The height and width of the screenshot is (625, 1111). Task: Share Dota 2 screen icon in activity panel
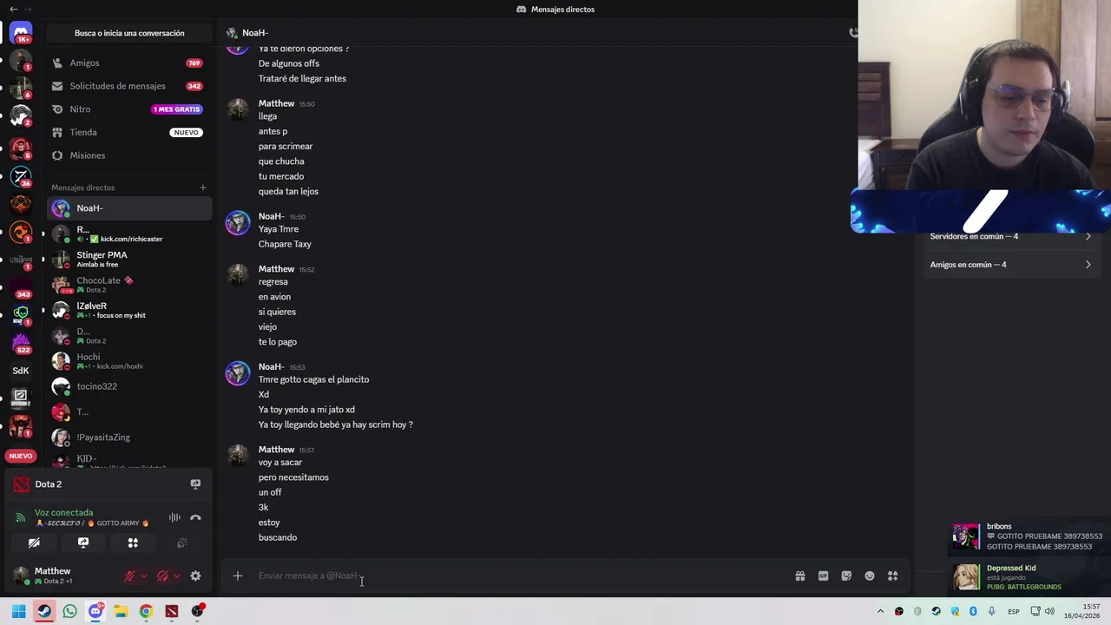[x=195, y=484]
